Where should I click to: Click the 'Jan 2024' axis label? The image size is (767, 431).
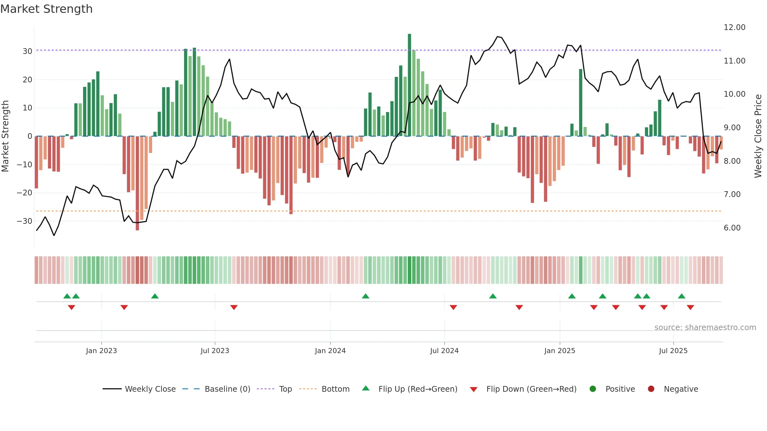330,351
